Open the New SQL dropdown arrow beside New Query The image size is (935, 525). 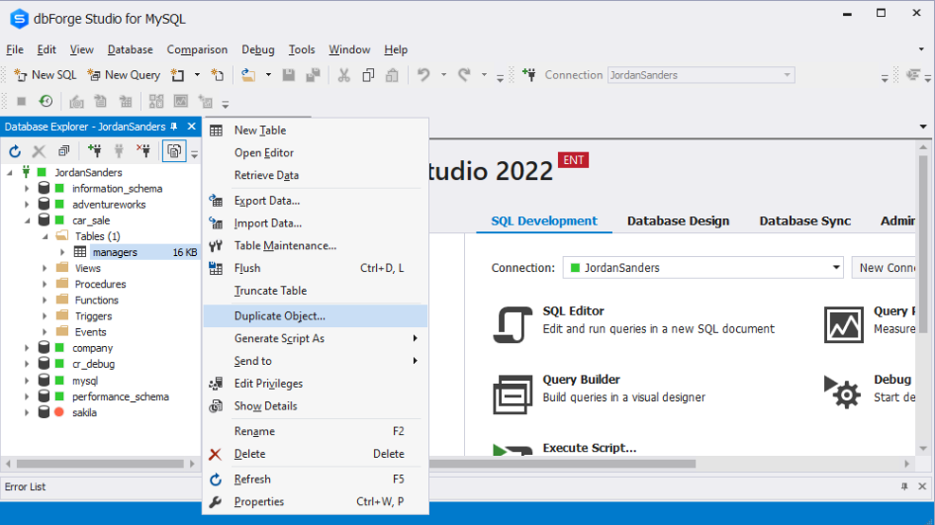pyautogui.click(x=197, y=75)
